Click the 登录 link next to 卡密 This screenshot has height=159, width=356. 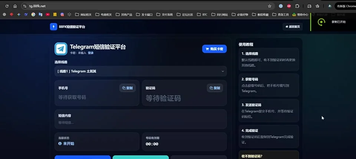tap(90, 53)
